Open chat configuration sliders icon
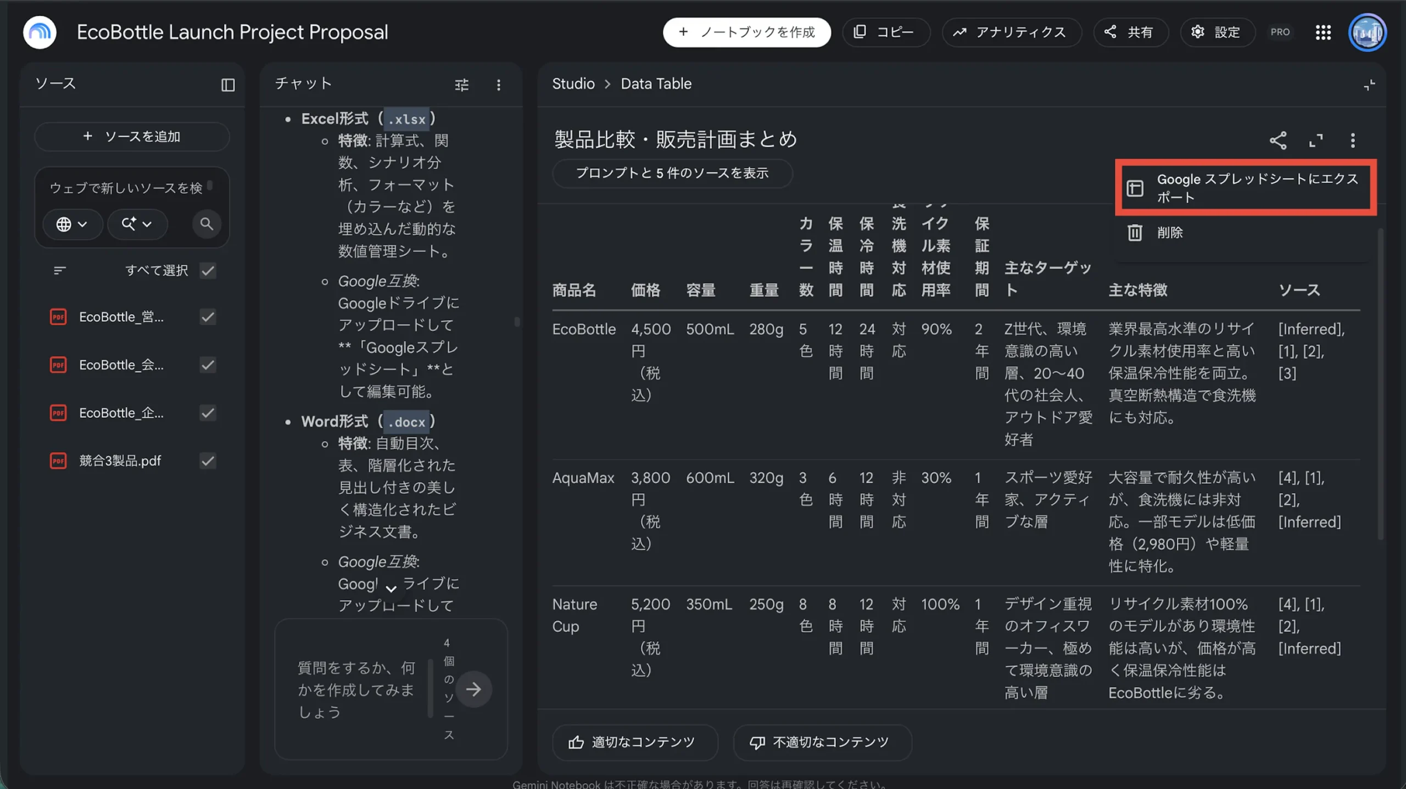Image resolution: width=1406 pixels, height=789 pixels. point(462,85)
